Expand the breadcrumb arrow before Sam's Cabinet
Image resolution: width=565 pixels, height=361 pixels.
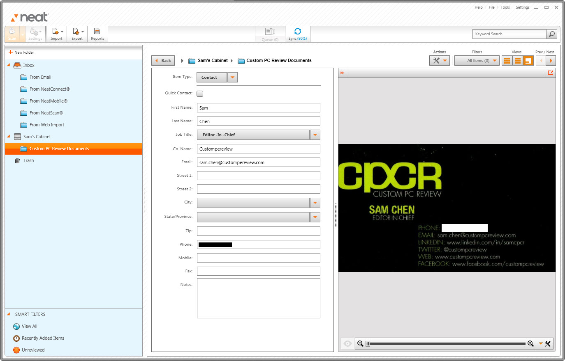pyautogui.click(x=182, y=61)
